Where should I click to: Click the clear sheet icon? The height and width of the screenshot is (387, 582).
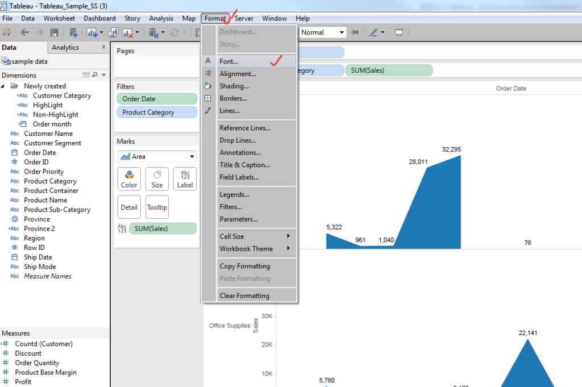pyautogui.click(x=128, y=33)
